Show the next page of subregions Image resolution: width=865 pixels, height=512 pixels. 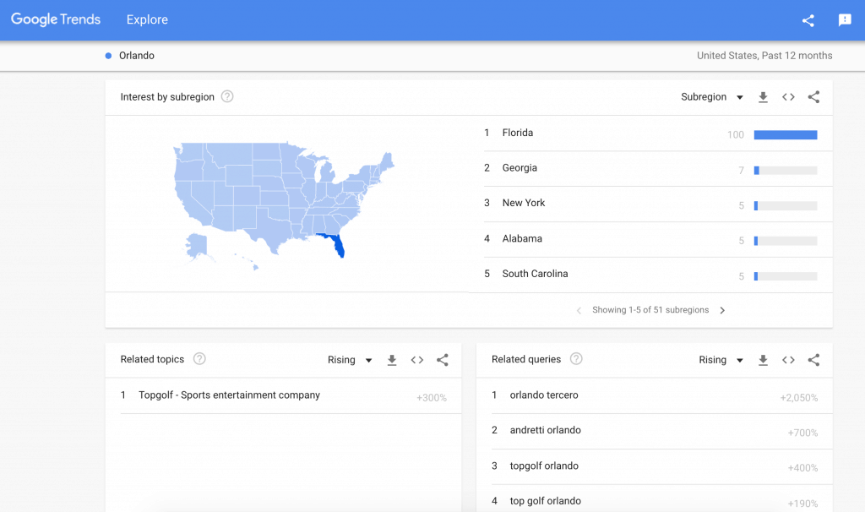point(723,310)
